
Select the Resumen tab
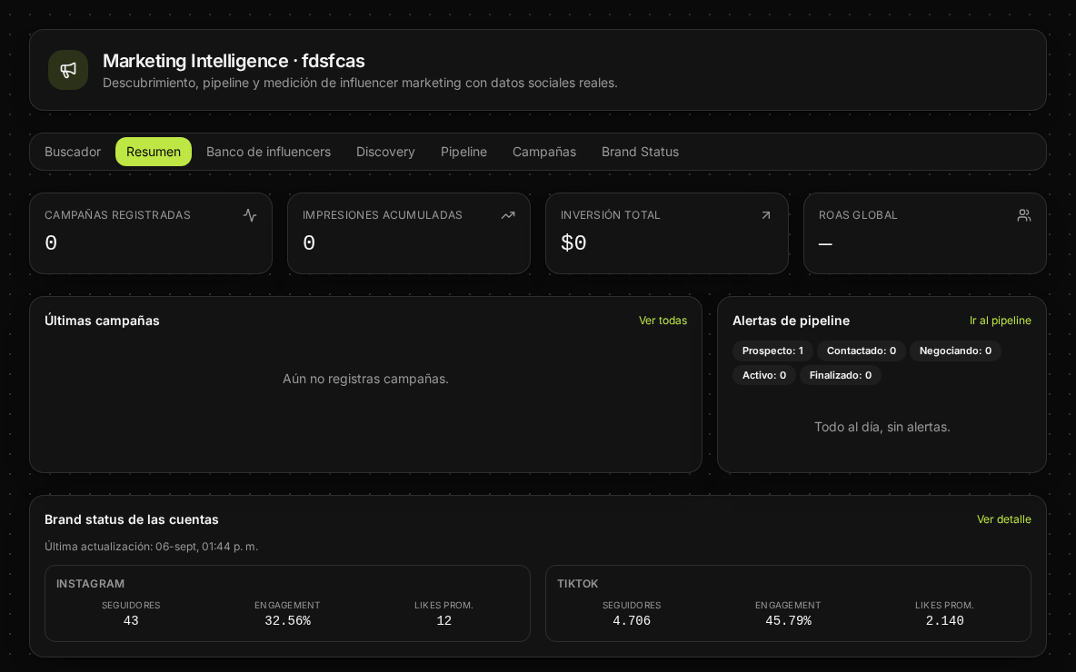[x=154, y=152]
